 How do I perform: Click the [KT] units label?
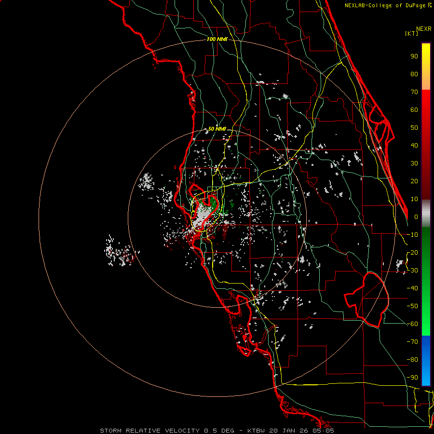(412, 33)
